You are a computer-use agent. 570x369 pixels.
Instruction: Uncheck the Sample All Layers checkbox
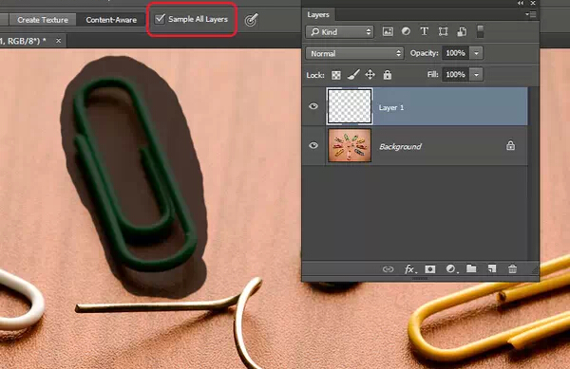160,19
